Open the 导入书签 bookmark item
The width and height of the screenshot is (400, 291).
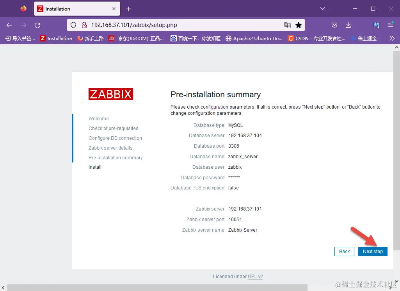coord(20,38)
